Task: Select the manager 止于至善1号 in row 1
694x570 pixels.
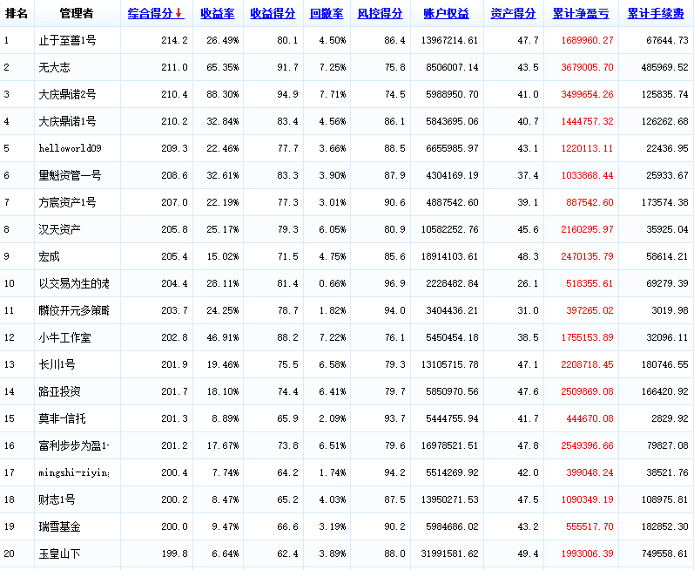Action: click(x=68, y=41)
